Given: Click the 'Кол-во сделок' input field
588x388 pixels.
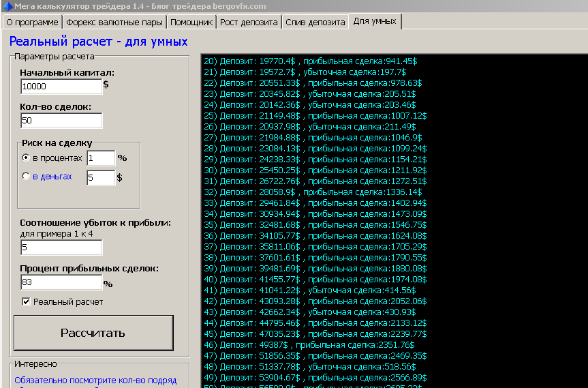Looking at the screenshot, I should (61, 121).
